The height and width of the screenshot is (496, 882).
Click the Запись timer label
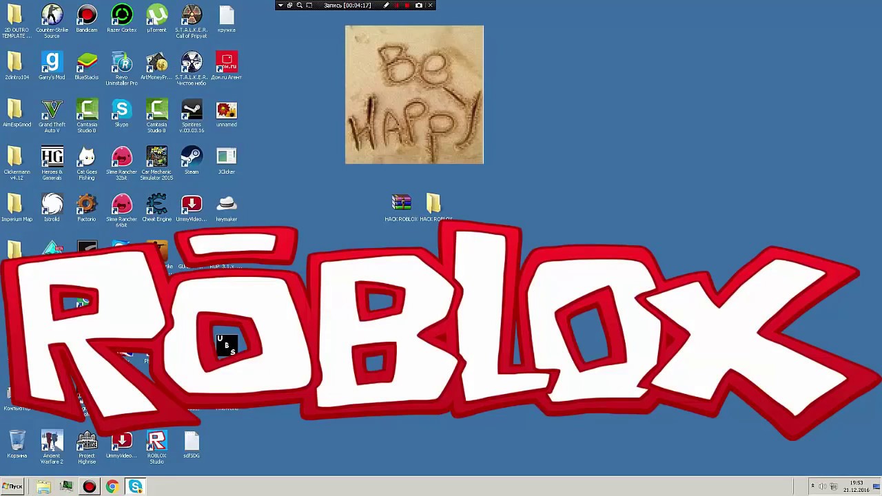[347, 6]
